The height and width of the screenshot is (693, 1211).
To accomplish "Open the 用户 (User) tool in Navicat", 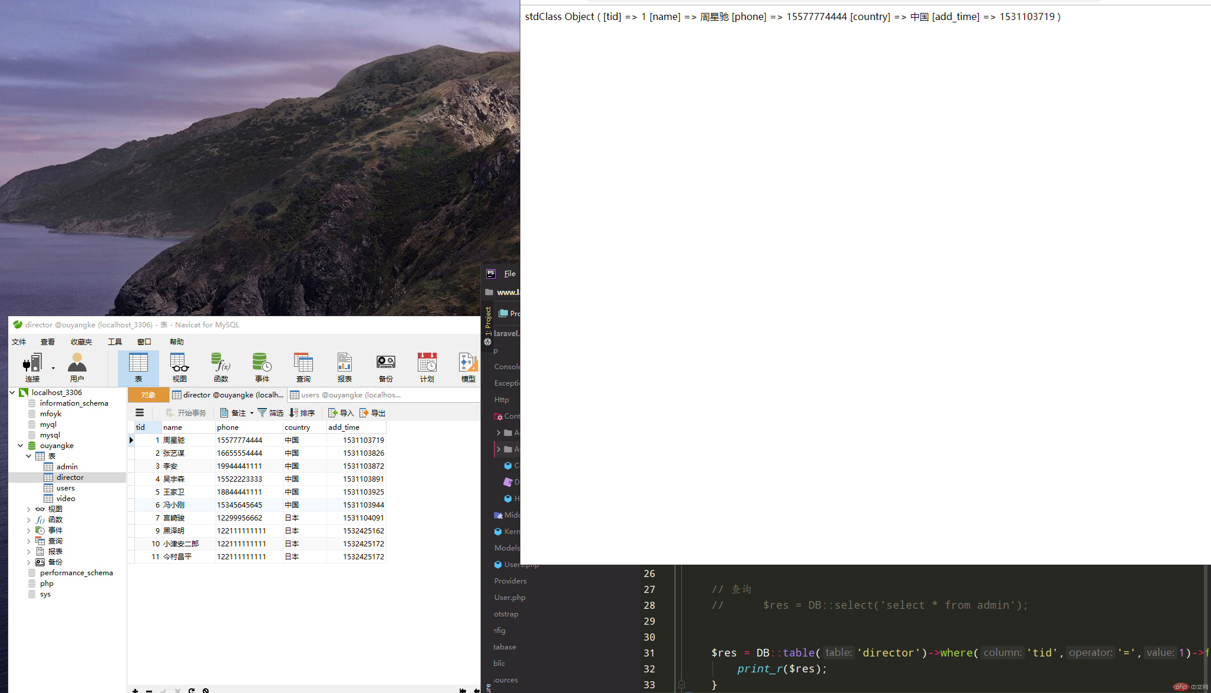I will 77,368.
